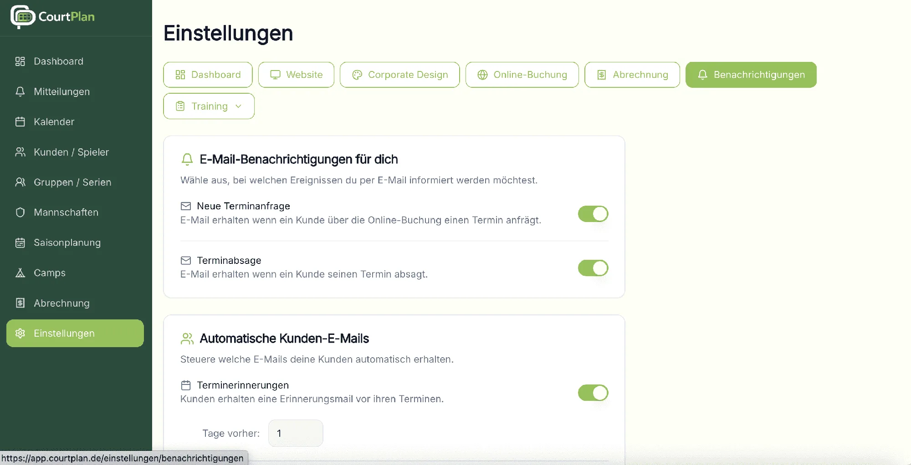Click the envelope icon next to Neue Terminanfrage
This screenshot has width=911, height=465.
click(186, 206)
